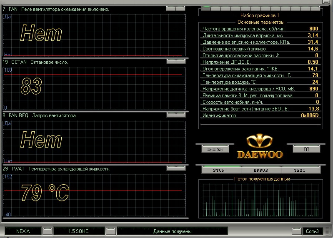
Task: Click the 890 oxygen sensor value
Action: click(314, 89)
